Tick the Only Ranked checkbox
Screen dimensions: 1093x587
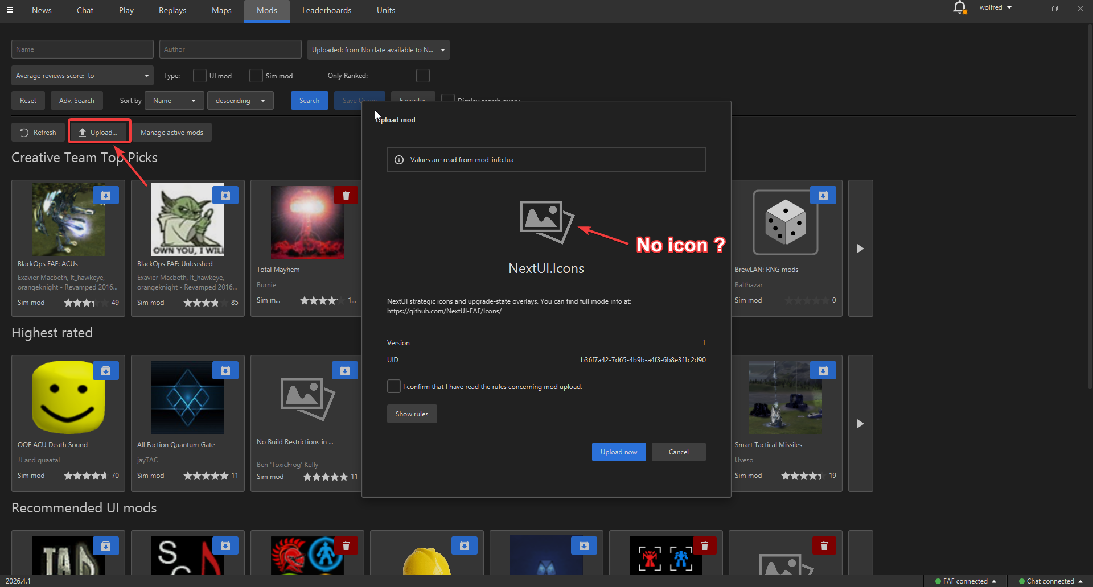click(x=423, y=76)
